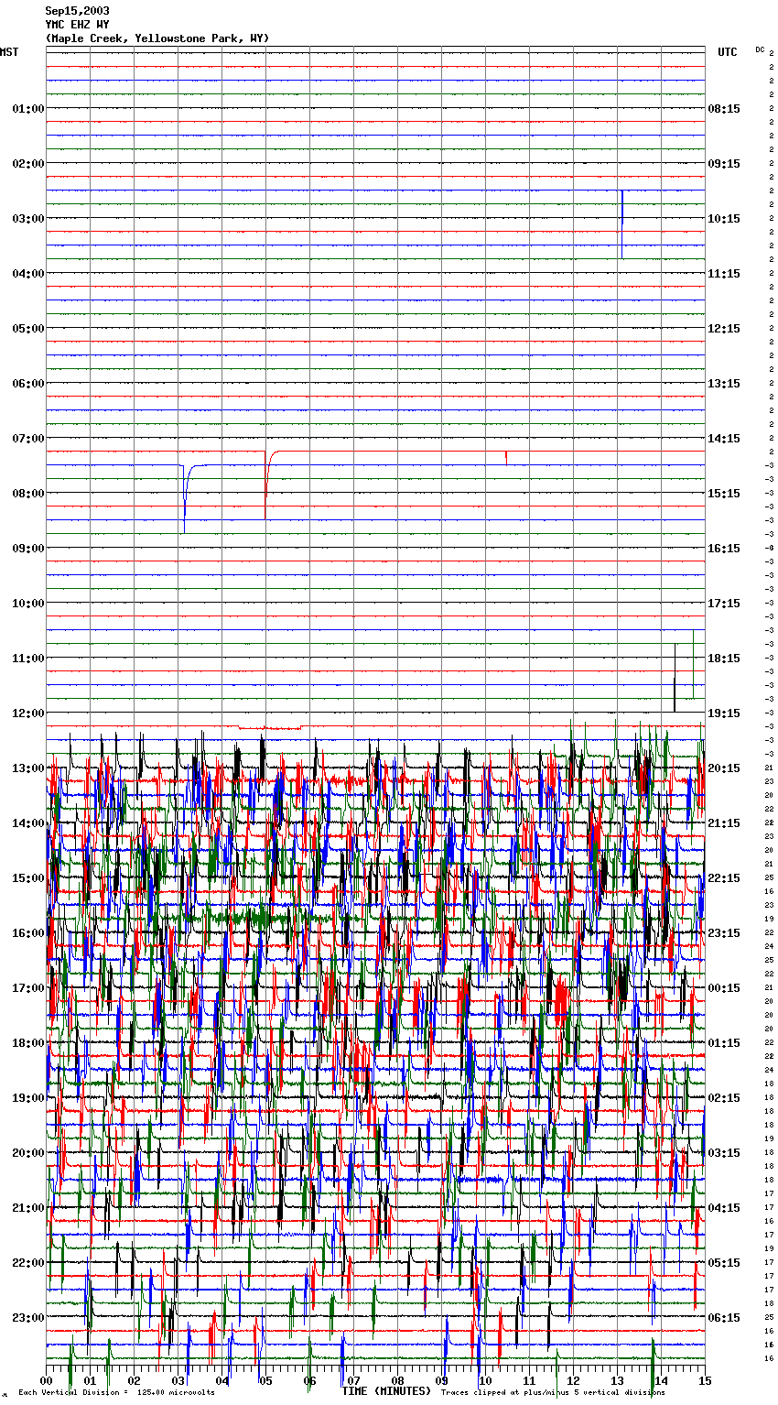The image size is (778, 1405).
Task: Select the 20:00 MST time label
Action: click(28, 1153)
